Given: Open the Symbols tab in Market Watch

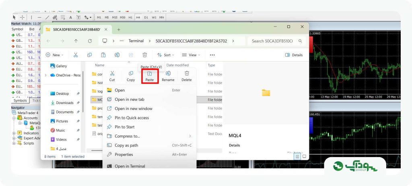Looking at the screenshot, I should 20,100.
